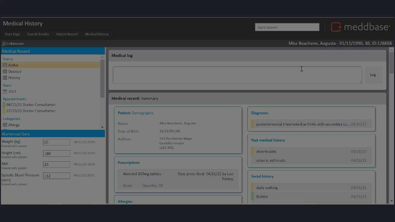Select the Active status grid icon
The image size is (395, 222).
5,65
